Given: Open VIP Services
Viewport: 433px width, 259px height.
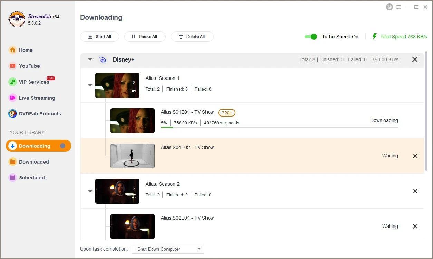Looking at the screenshot, I should [33, 82].
